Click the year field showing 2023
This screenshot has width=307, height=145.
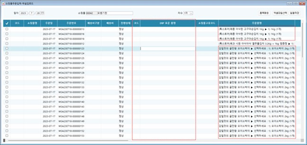coord(24,13)
